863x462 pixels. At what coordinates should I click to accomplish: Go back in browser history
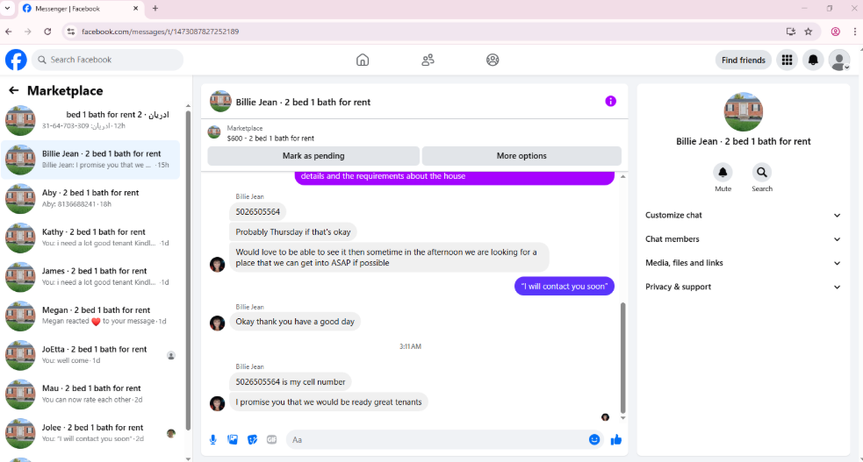pos(9,32)
